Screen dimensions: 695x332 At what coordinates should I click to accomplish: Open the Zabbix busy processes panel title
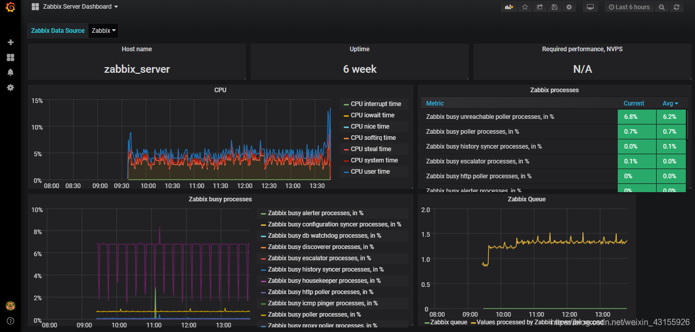[x=220, y=199]
